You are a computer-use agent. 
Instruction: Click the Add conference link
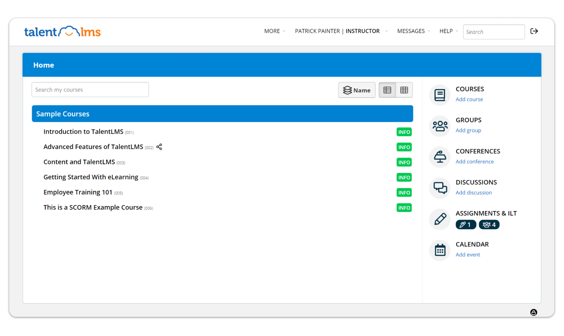474,162
